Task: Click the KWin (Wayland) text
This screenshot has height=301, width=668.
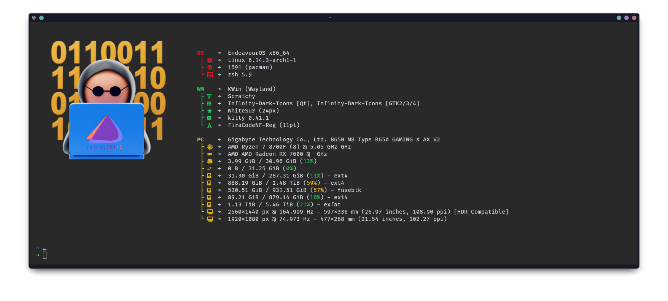Action: [252, 89]
